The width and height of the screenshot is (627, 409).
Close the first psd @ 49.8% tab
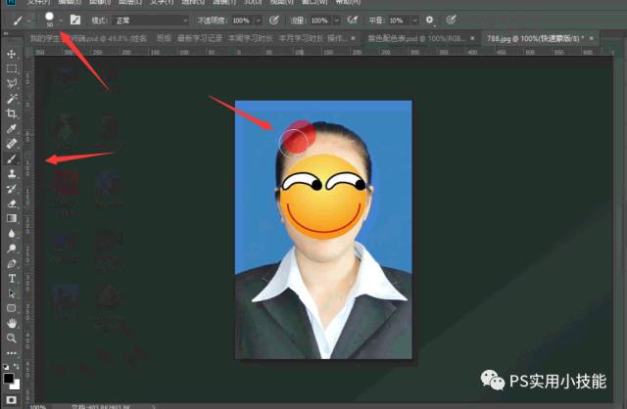point(353,38)
